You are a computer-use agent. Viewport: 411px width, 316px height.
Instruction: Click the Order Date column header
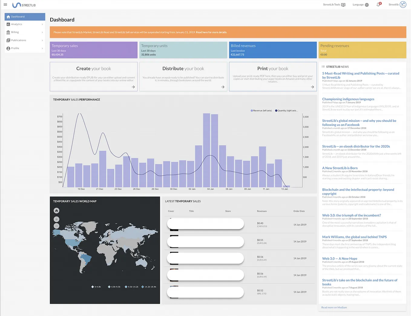[299, 211]
